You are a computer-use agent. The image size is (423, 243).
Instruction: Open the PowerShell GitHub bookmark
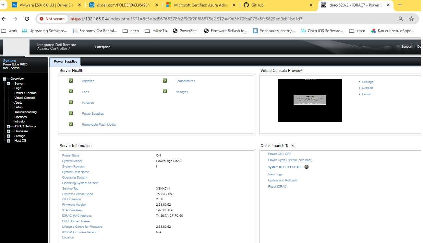pos(186,31)
